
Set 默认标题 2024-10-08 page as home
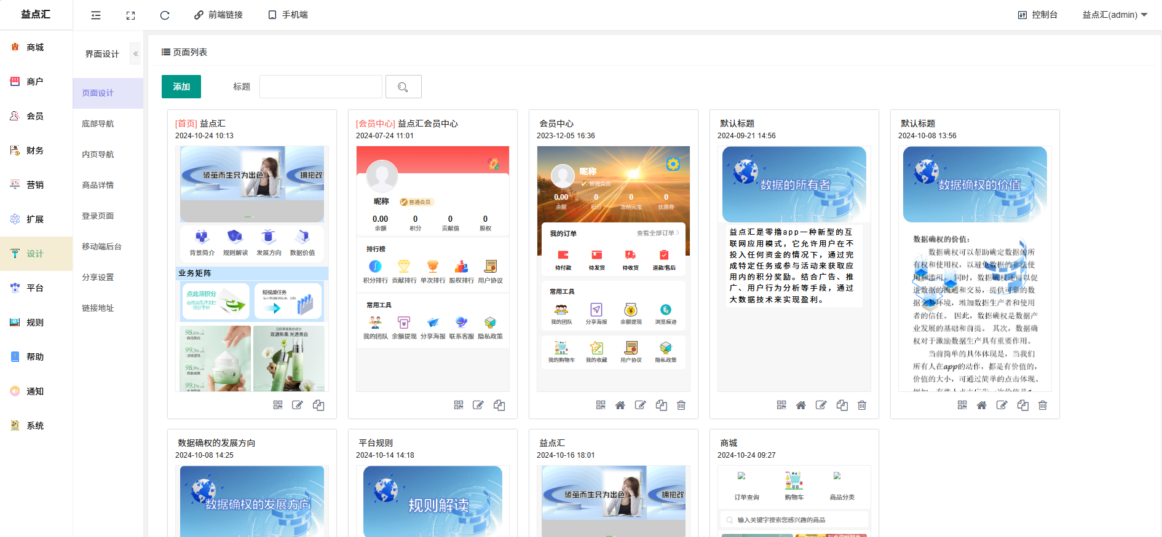pos(982,405)
